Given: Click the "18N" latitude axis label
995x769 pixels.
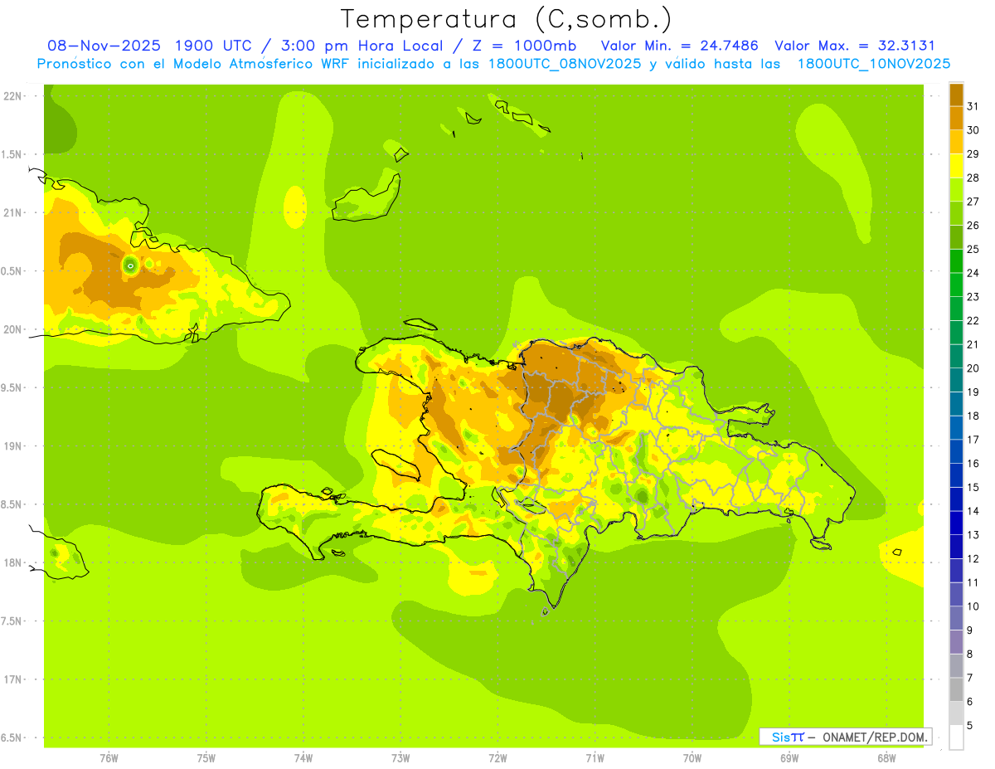Looking at the screenshot, I should 12,563.
